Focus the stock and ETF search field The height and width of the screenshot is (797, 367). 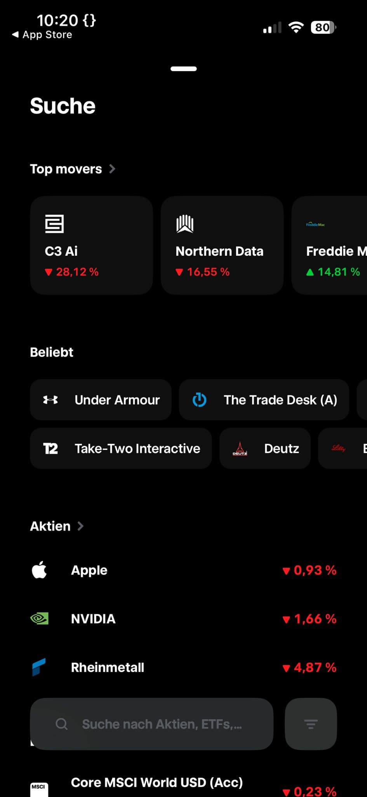click(151, 724)
